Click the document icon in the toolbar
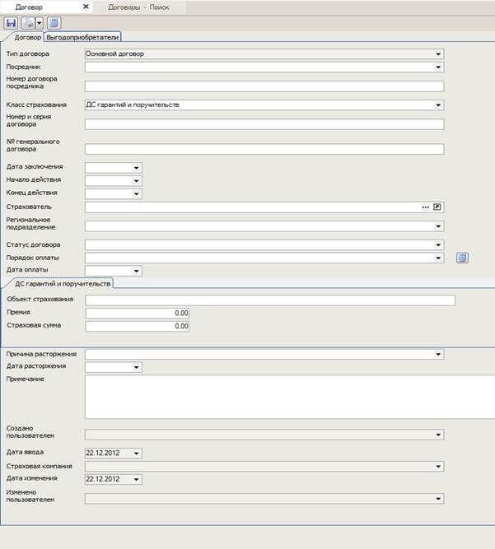This screenshot has width=495, height=549. tap(54, 23)
